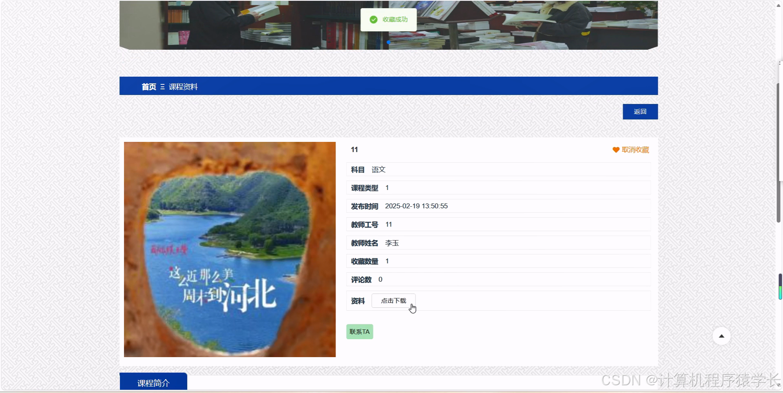This screenshot has width=783, height=393.
Task: Click the right-side page scrollbar
Action: [779, 285]
